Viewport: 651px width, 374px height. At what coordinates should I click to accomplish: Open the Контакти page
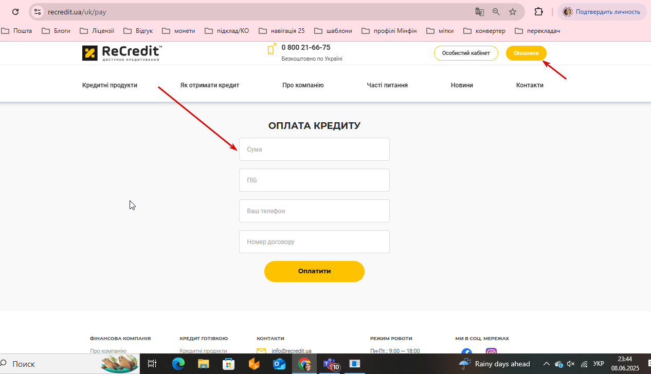(x=530, y=85)
